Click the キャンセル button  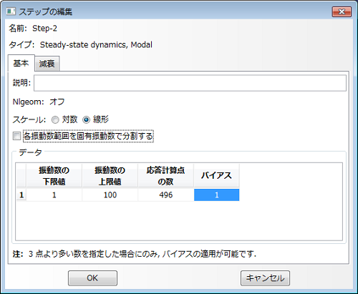pyautogui.click(x=265, y=278)
